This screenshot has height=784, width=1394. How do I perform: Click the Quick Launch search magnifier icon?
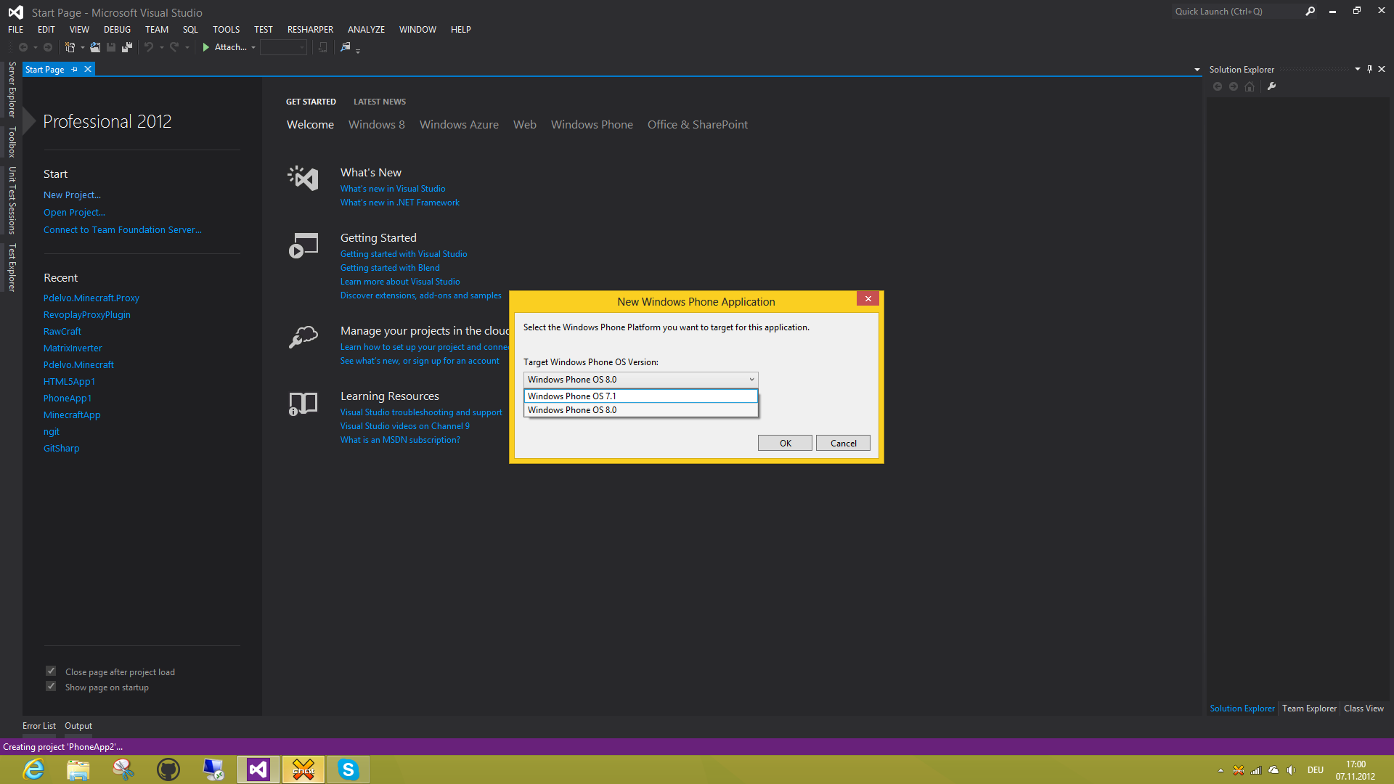(1310, 12)
